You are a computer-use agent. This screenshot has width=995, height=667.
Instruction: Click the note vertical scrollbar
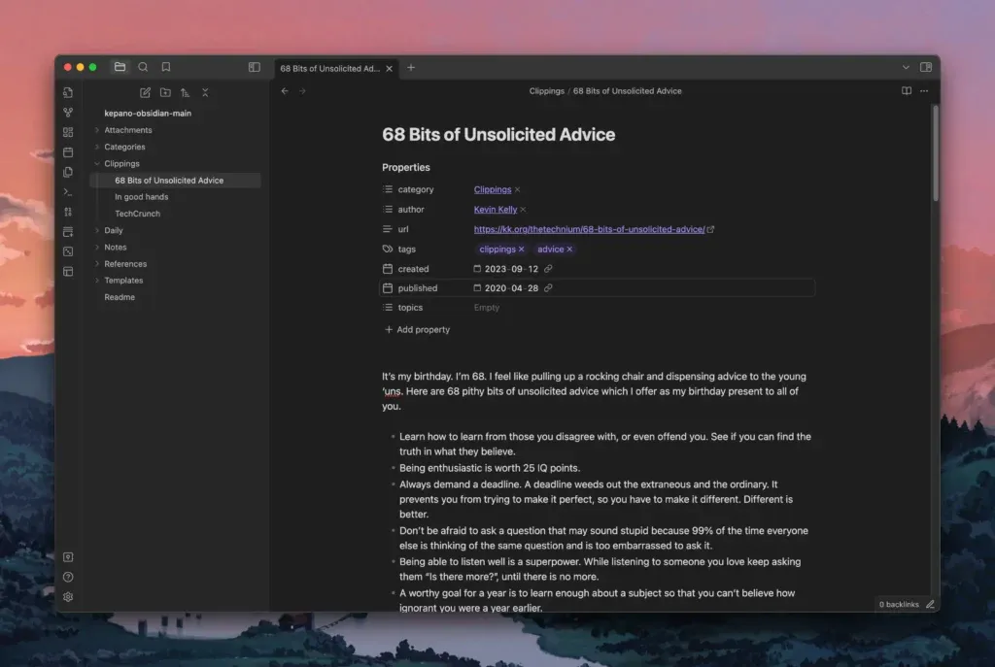936,153
